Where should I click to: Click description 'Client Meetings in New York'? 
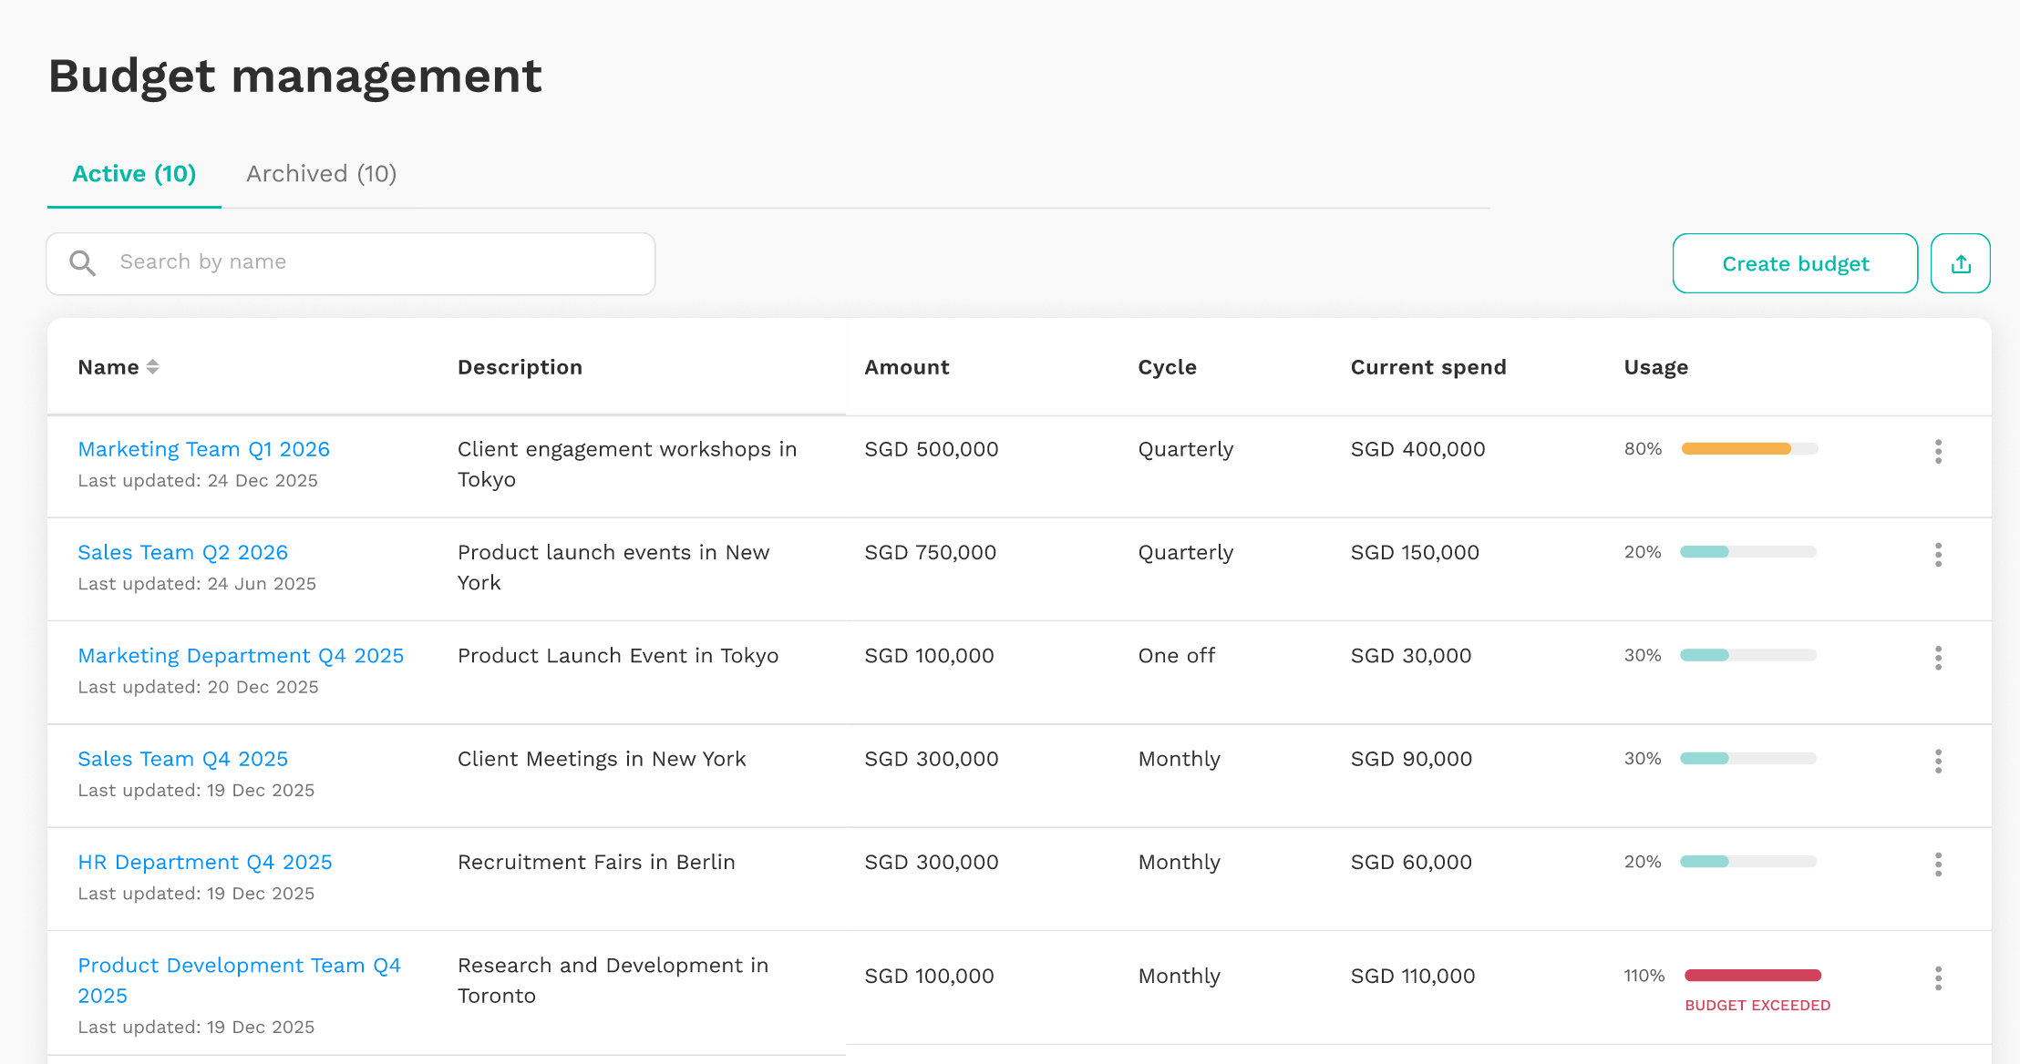602,759
